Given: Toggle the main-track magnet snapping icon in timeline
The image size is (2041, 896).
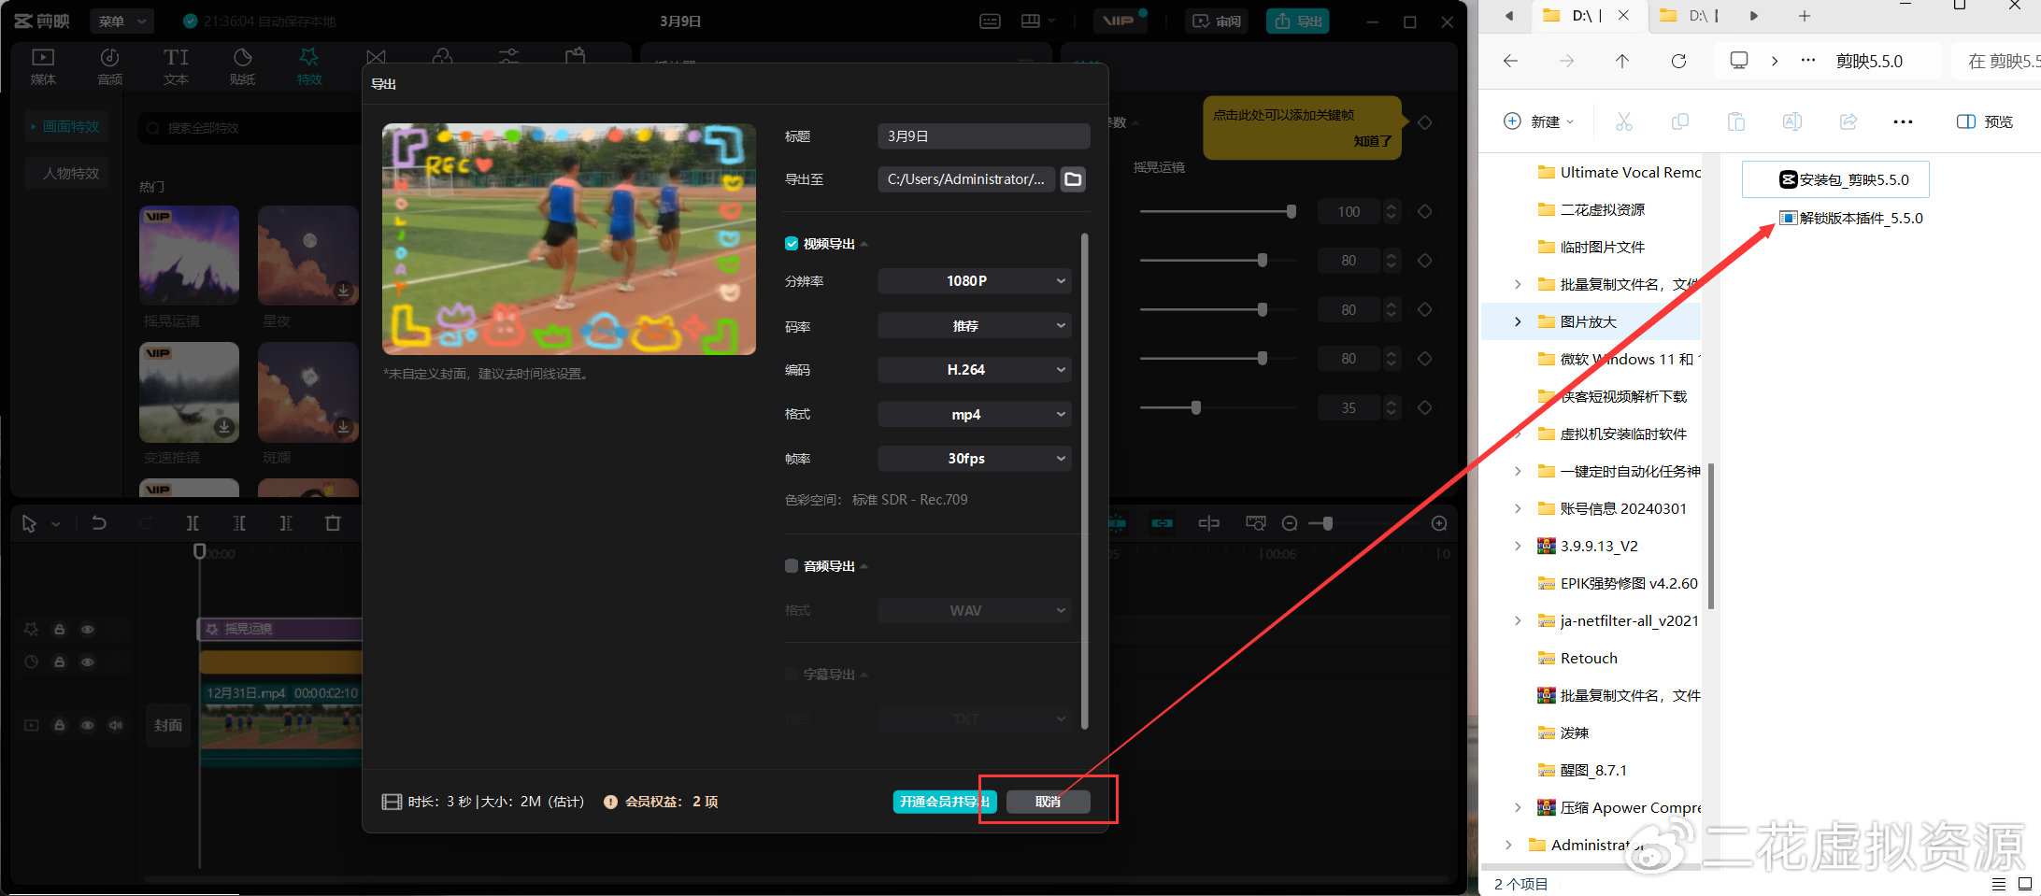Looking at the screenshot, I should pos(1118,523).
